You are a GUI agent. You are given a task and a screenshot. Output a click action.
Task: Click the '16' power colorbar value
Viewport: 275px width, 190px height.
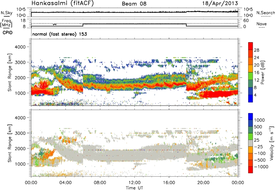point(256,73)
